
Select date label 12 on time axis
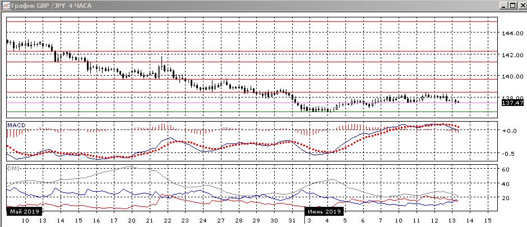point(434,221)
